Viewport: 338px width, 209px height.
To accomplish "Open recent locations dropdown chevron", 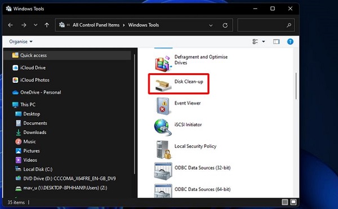I will pos(35,25).
